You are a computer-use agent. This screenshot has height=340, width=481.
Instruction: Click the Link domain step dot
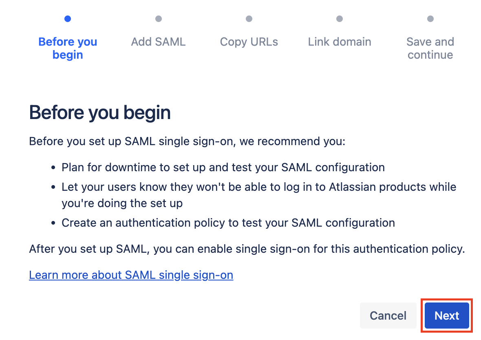[x=340, y=19]
